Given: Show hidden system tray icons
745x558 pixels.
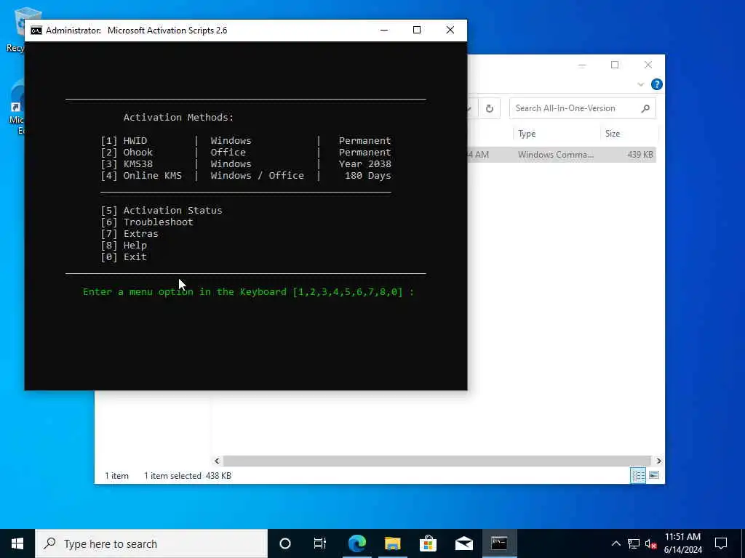Looking at the screenshot, I should (615, 543).
